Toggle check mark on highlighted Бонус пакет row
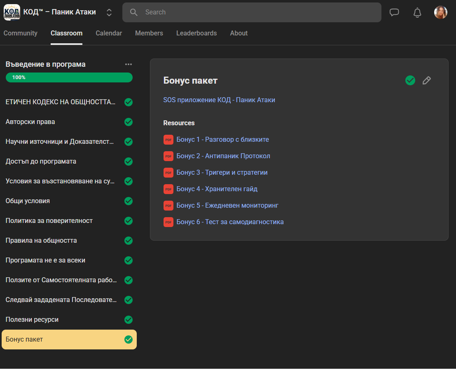This screenshot has height=370, width=456. click(129, 340)
